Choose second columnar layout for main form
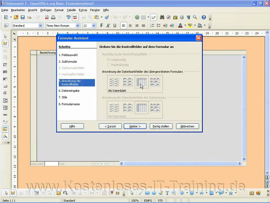The width and height of the screenshot is (270, 203). (x=128, y=82)
